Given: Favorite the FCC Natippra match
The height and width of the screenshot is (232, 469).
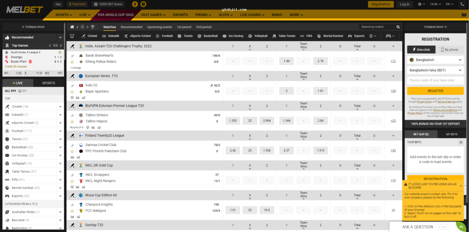Looking at the screenshot, I should tap(72, 211).
